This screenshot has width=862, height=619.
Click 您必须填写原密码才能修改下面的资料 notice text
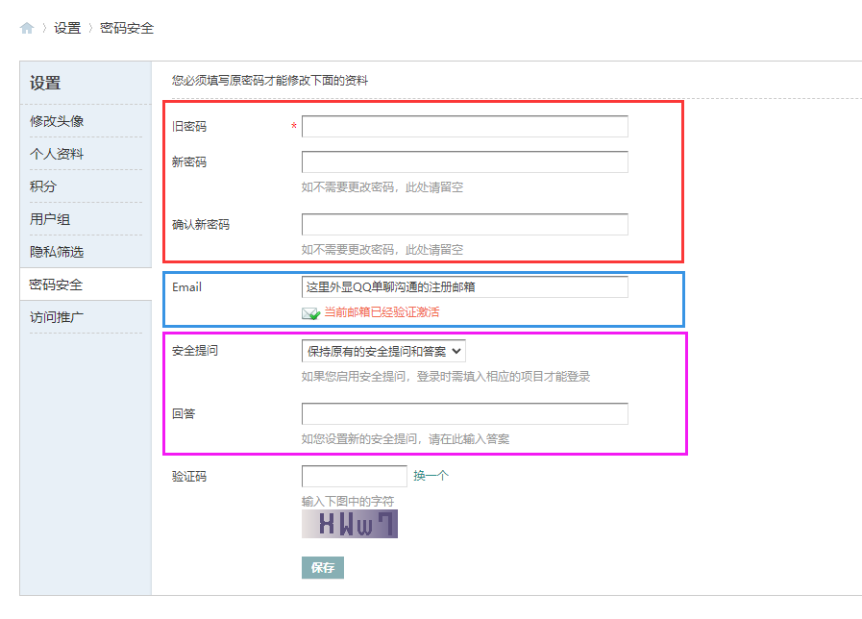click(x=270, y=81)
